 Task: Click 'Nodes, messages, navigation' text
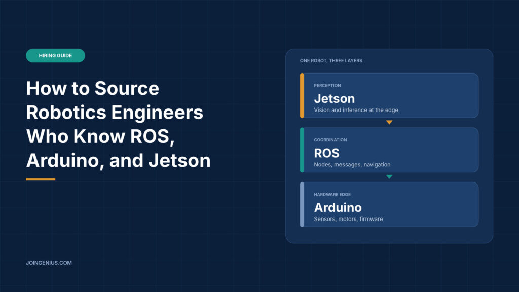[352, 165]
